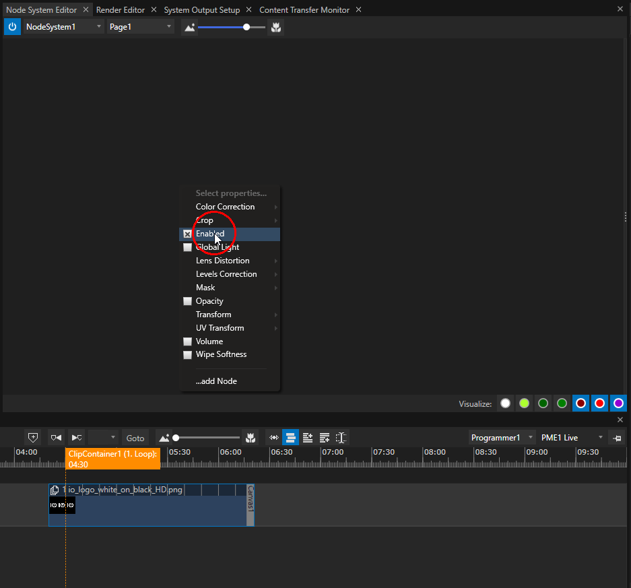631x588 pixels.
Task: Open the Programmer1 dropdown
Action: 502,438
